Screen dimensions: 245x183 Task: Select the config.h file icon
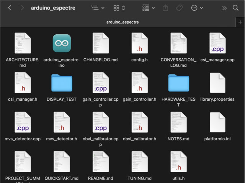(139, 43)
